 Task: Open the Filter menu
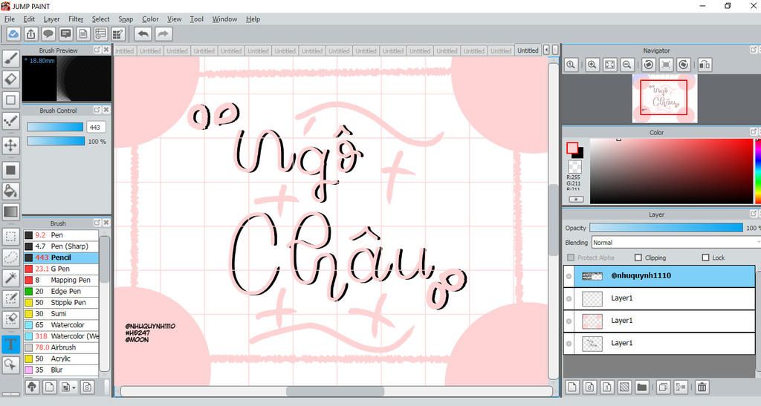pos(76,19)
